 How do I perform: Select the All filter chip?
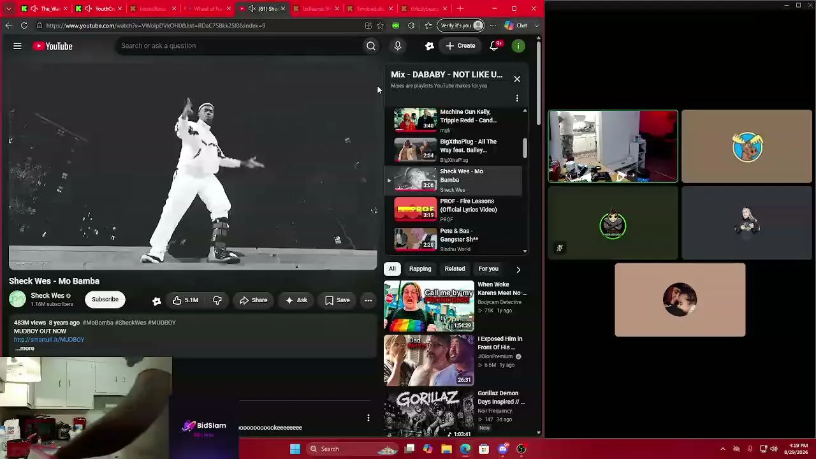tap(392, 269)
